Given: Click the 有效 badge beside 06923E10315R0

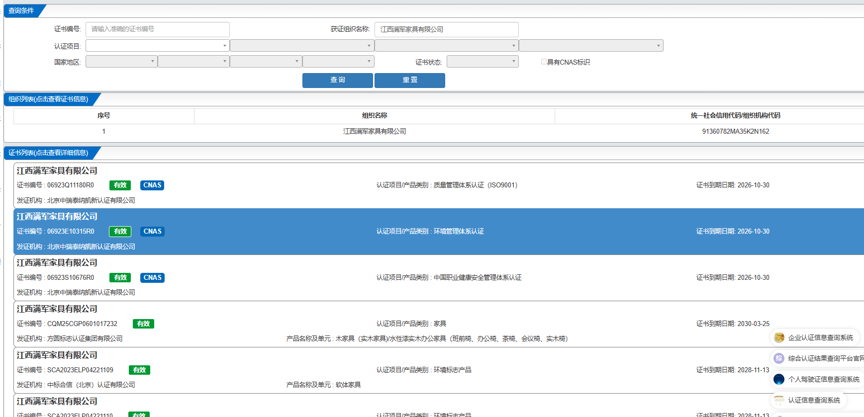Looking at the screenshot, I should pos(120,232).
